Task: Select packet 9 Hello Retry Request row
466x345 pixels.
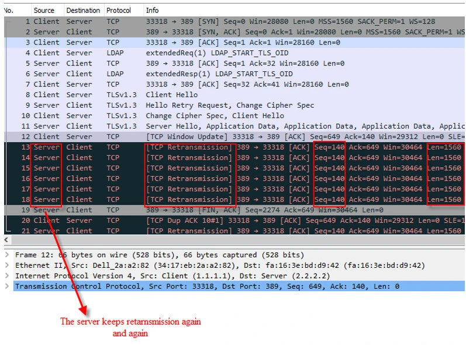Action: 234,105
